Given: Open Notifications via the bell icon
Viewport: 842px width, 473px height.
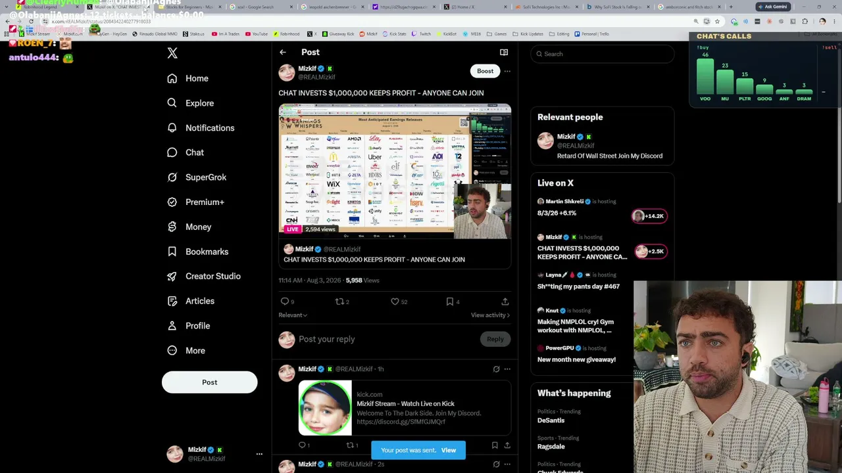Looking at the screenshot, I should pyautogui.click(x=172, y=127).
